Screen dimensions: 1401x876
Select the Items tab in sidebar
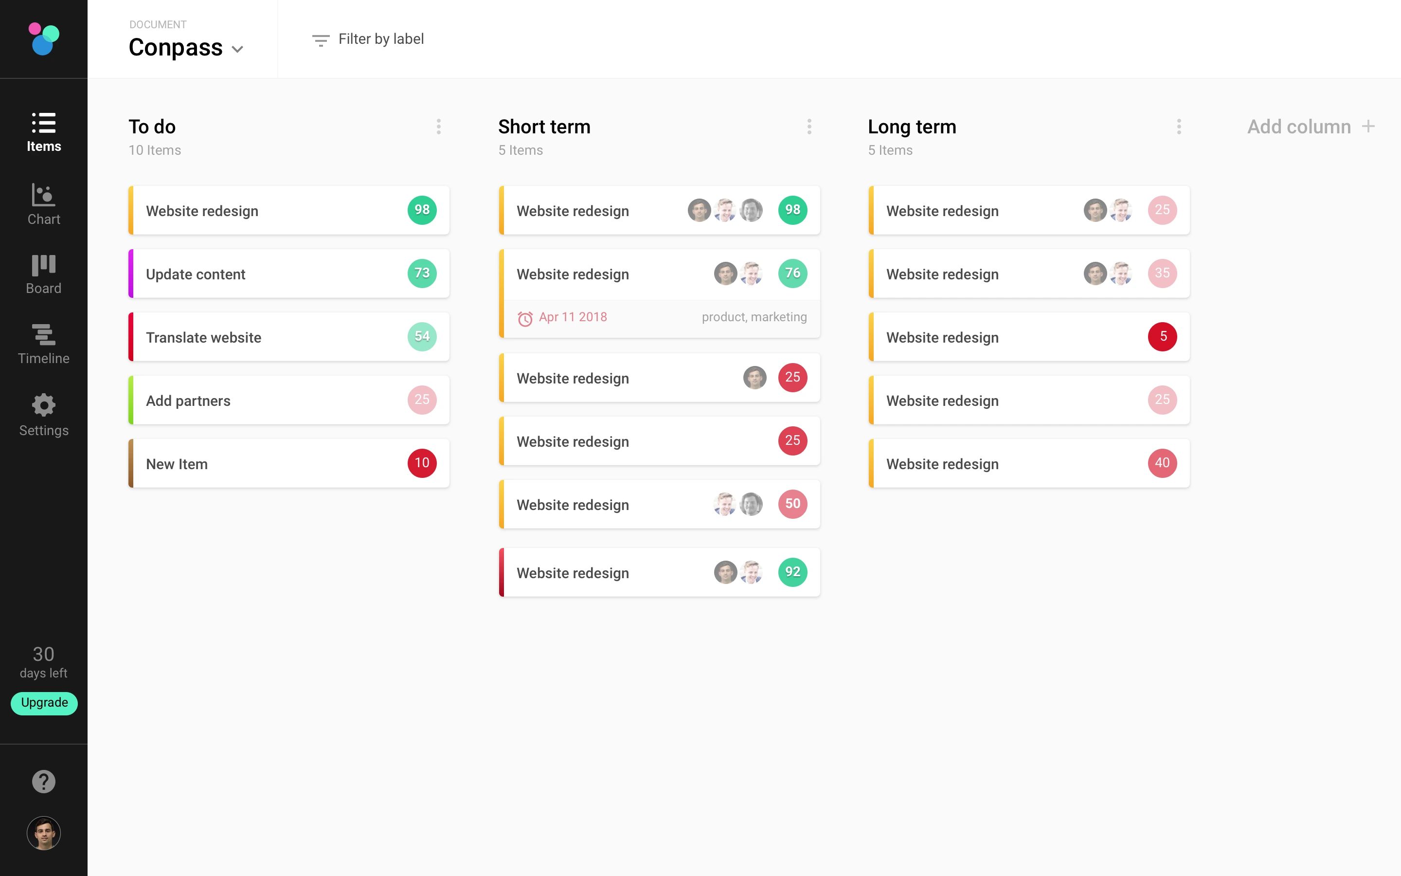click(43, 132)
